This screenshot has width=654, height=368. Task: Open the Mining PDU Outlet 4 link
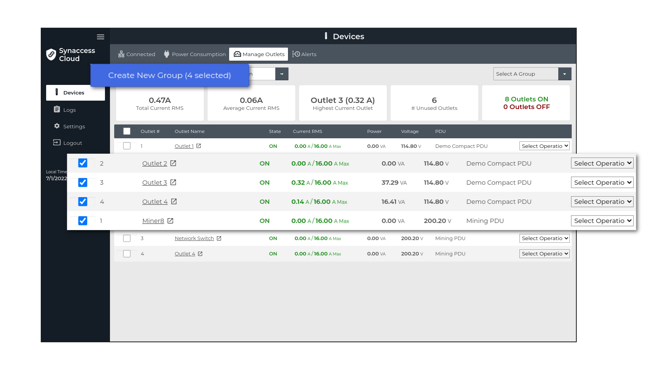185,254
